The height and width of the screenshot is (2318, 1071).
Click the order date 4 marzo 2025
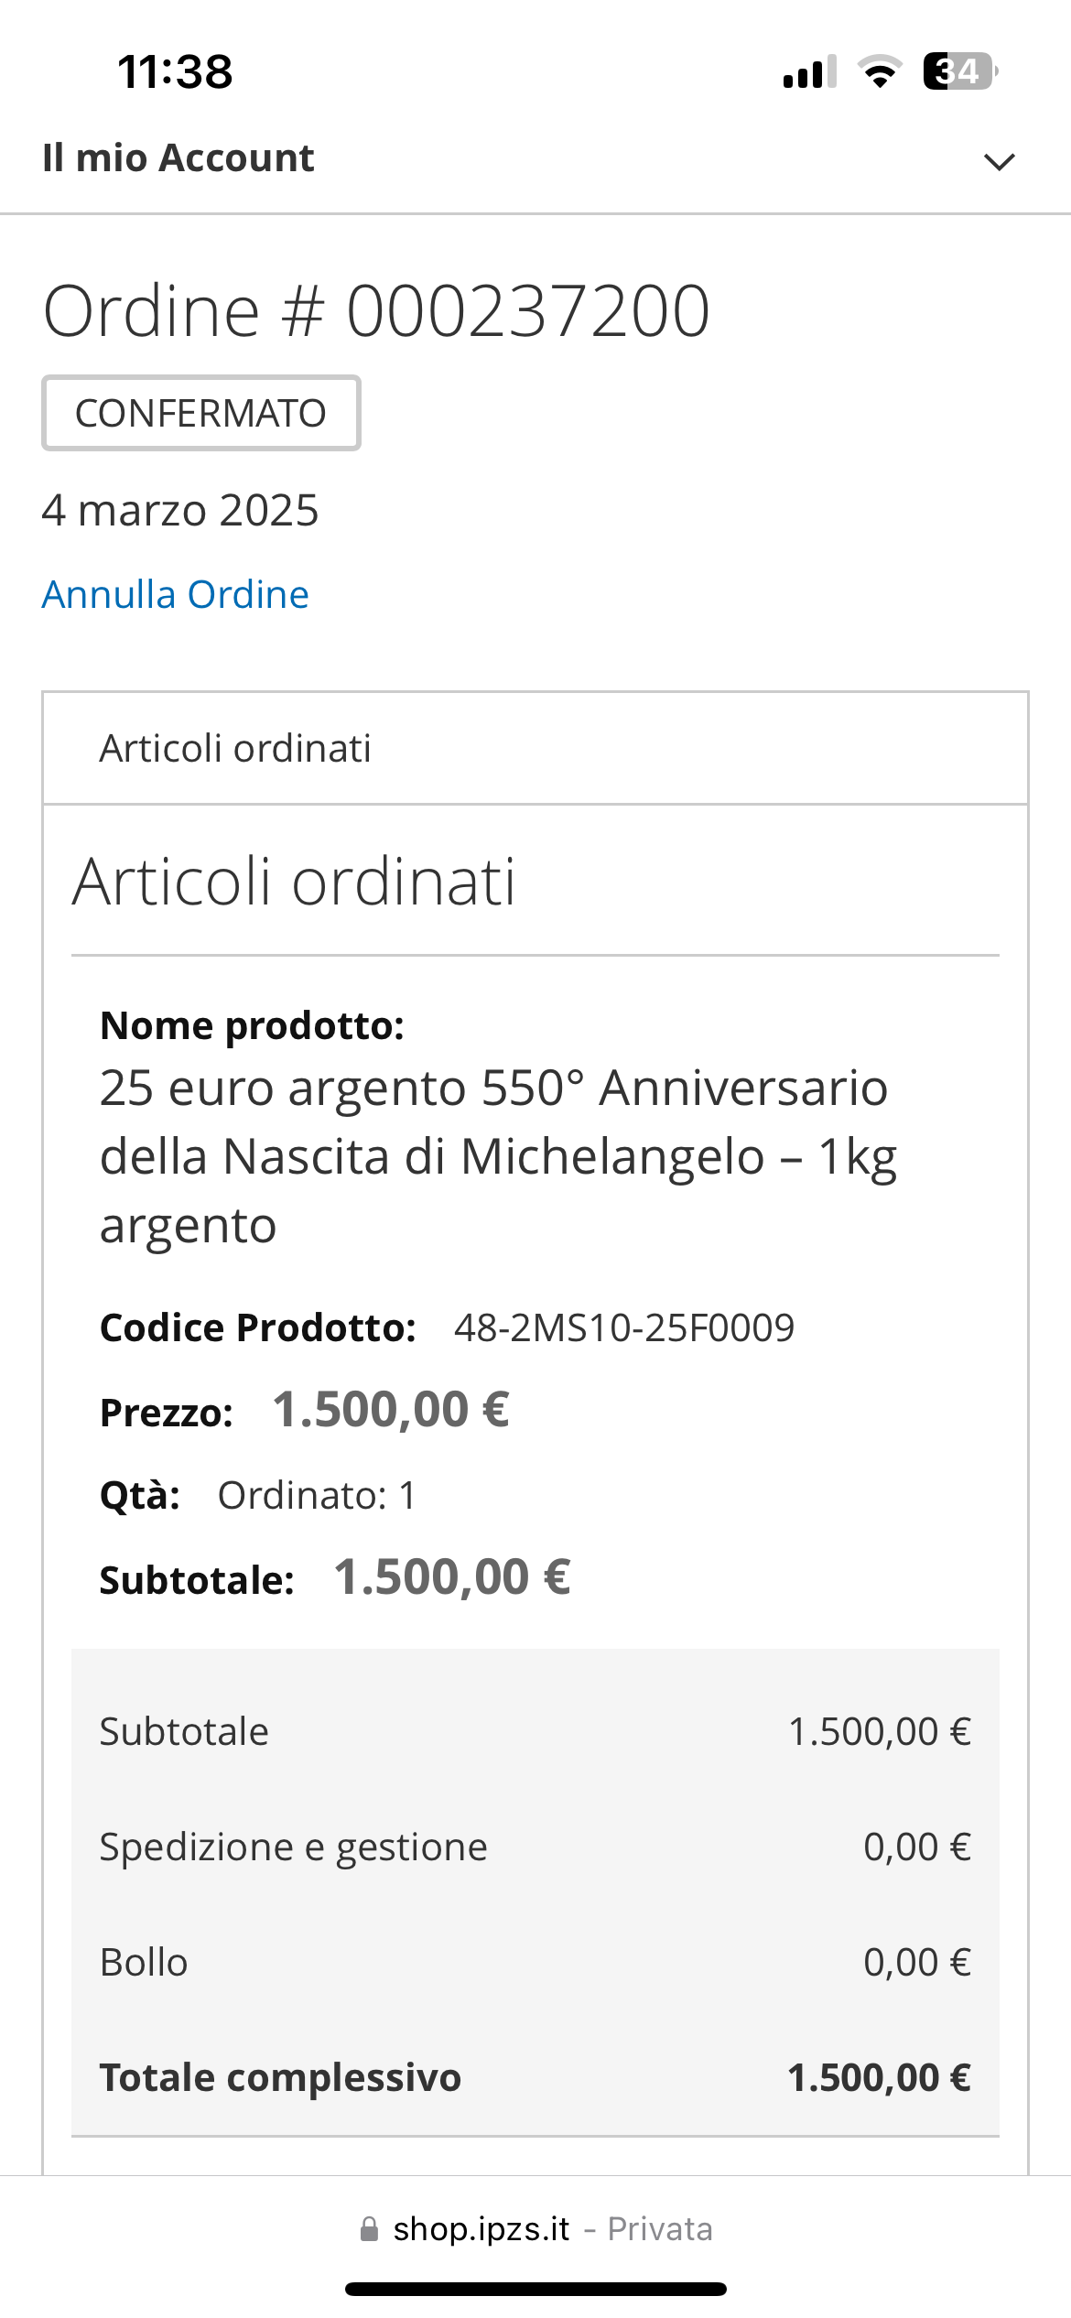coord(180,510)
